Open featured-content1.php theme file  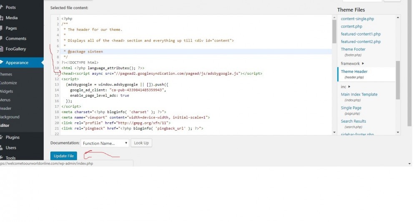pos(361,34)
